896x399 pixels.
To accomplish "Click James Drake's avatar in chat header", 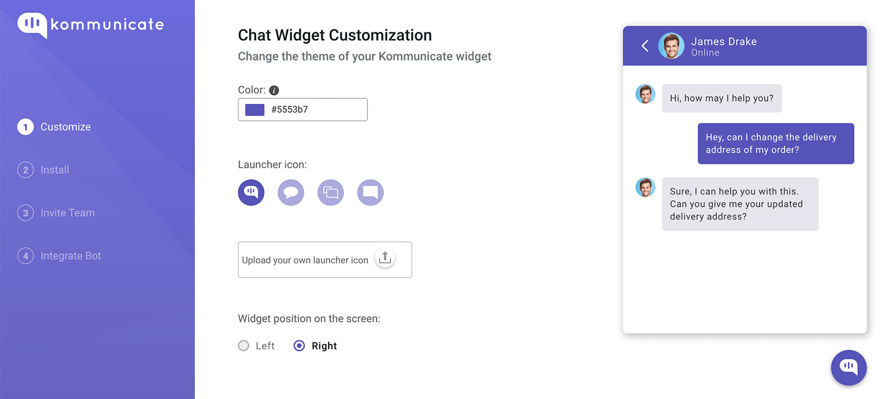I will [671, 46].
